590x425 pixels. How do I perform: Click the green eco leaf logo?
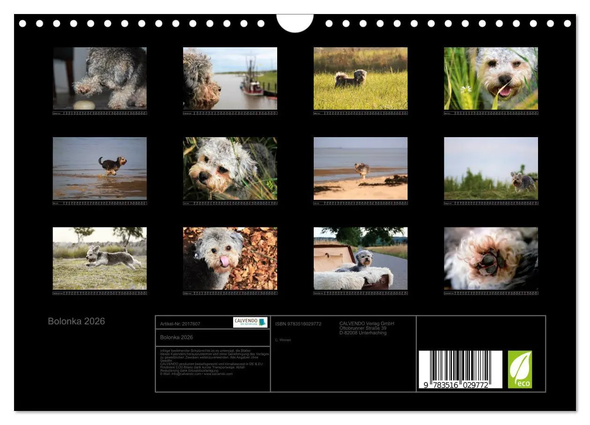tap(520, 369)
